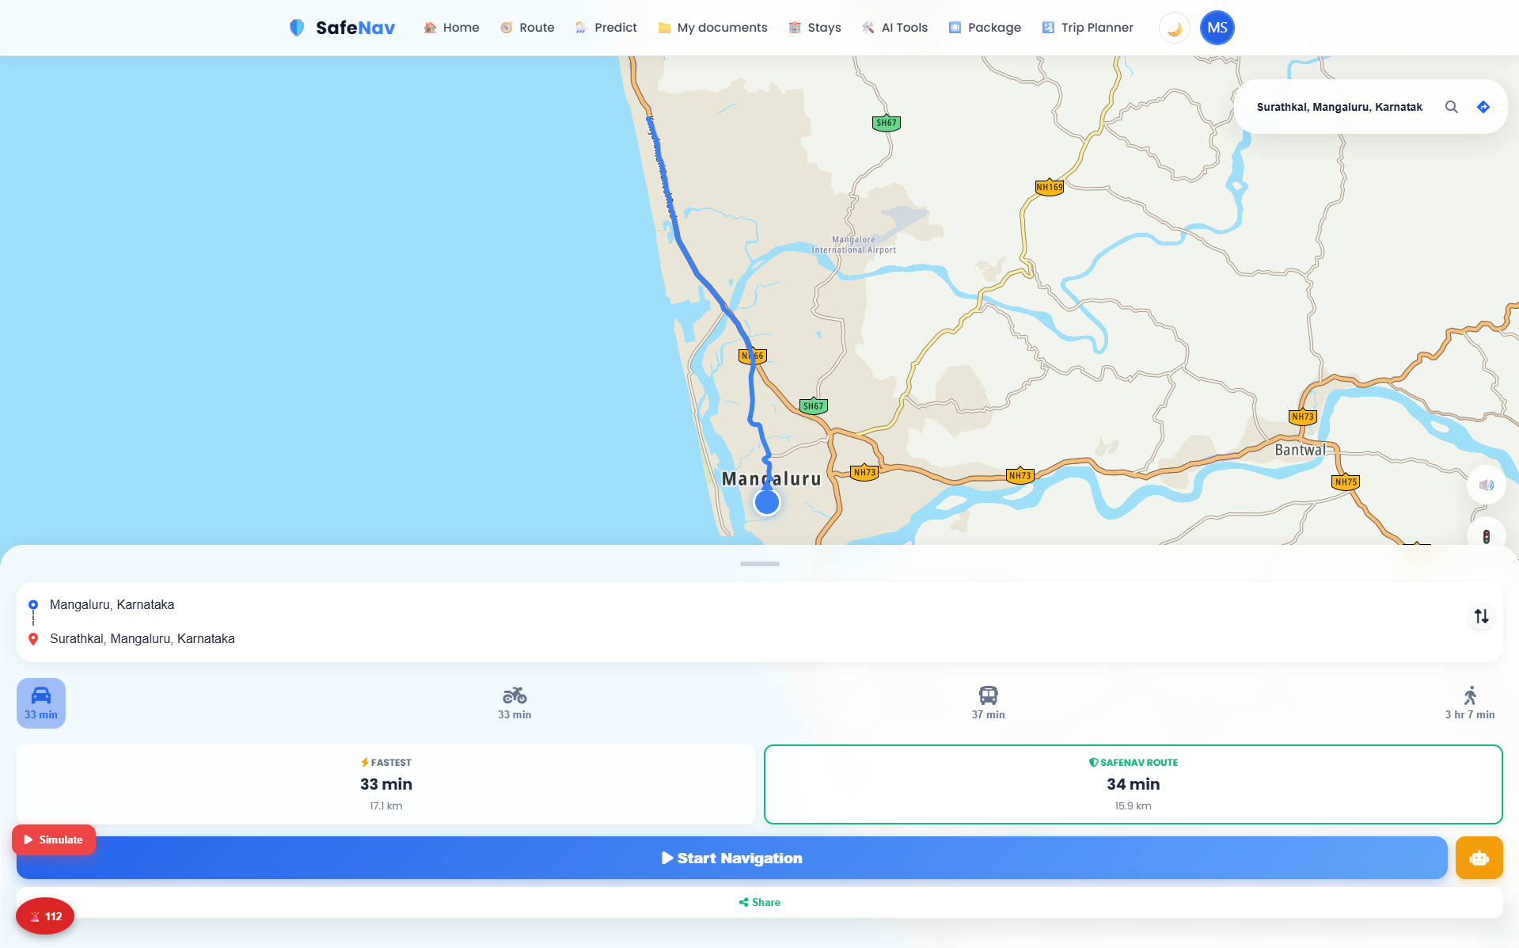Click the search magnifier icon
1519x948 pixels.
point(1452,107)
